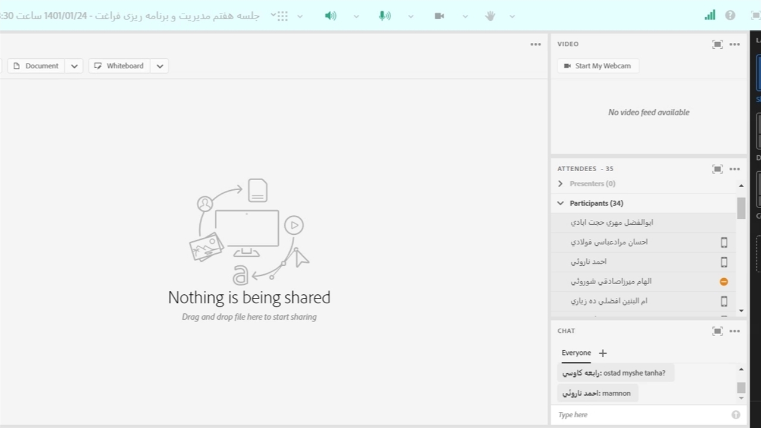The image size is (761, 428).
Task: Collapse the Participants (34) group
Action: coord(560,203)
